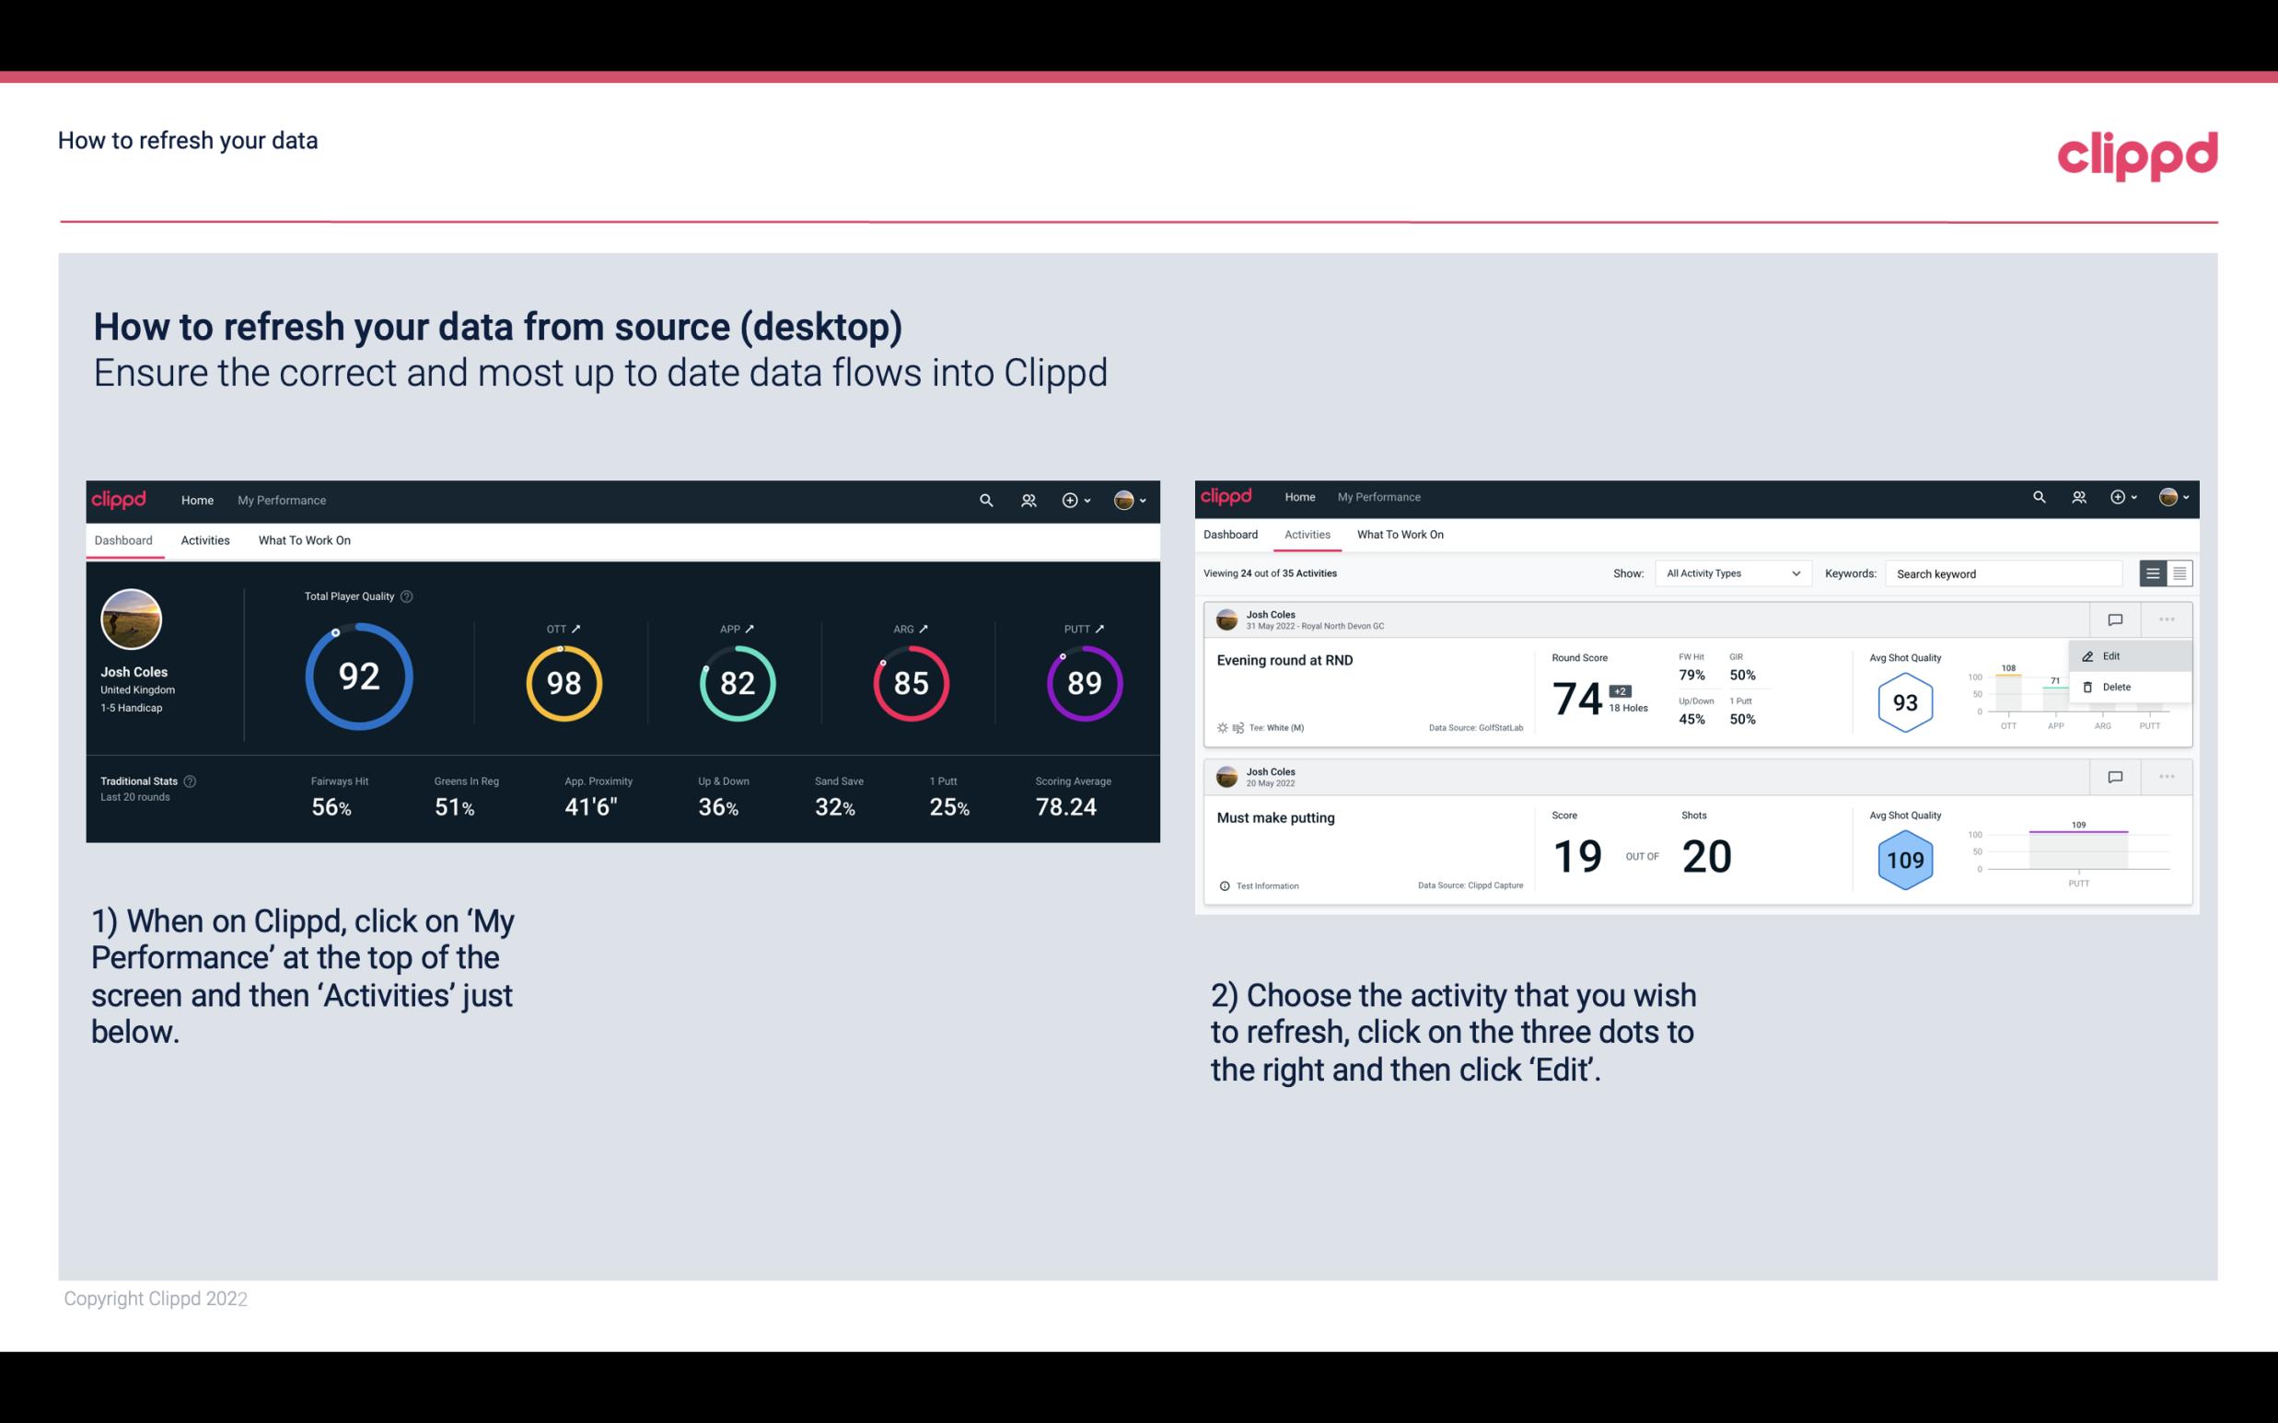Click the Delete option in activity context menu

point(2116,687)
